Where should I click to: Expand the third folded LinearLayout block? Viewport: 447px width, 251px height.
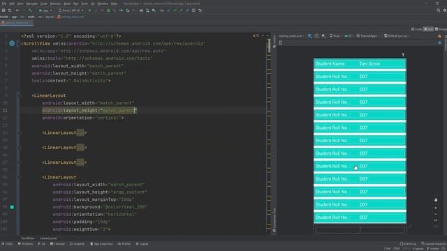point(80,162)
